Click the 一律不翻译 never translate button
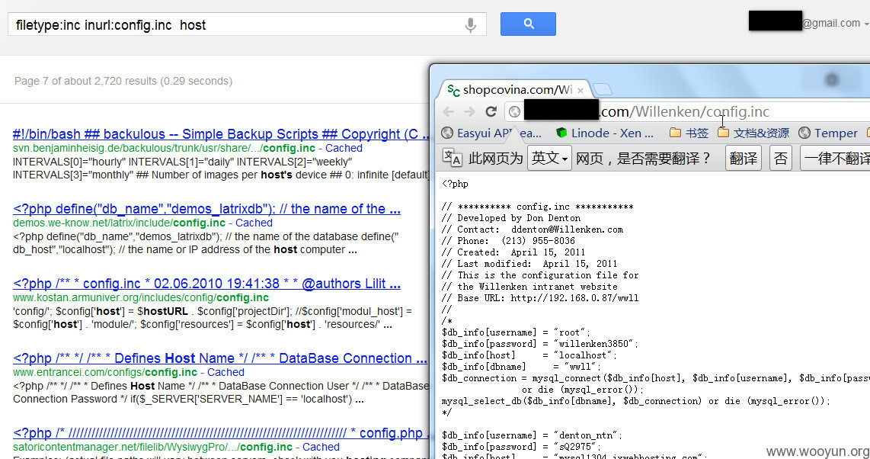The image size is (870, 459). 835,158
